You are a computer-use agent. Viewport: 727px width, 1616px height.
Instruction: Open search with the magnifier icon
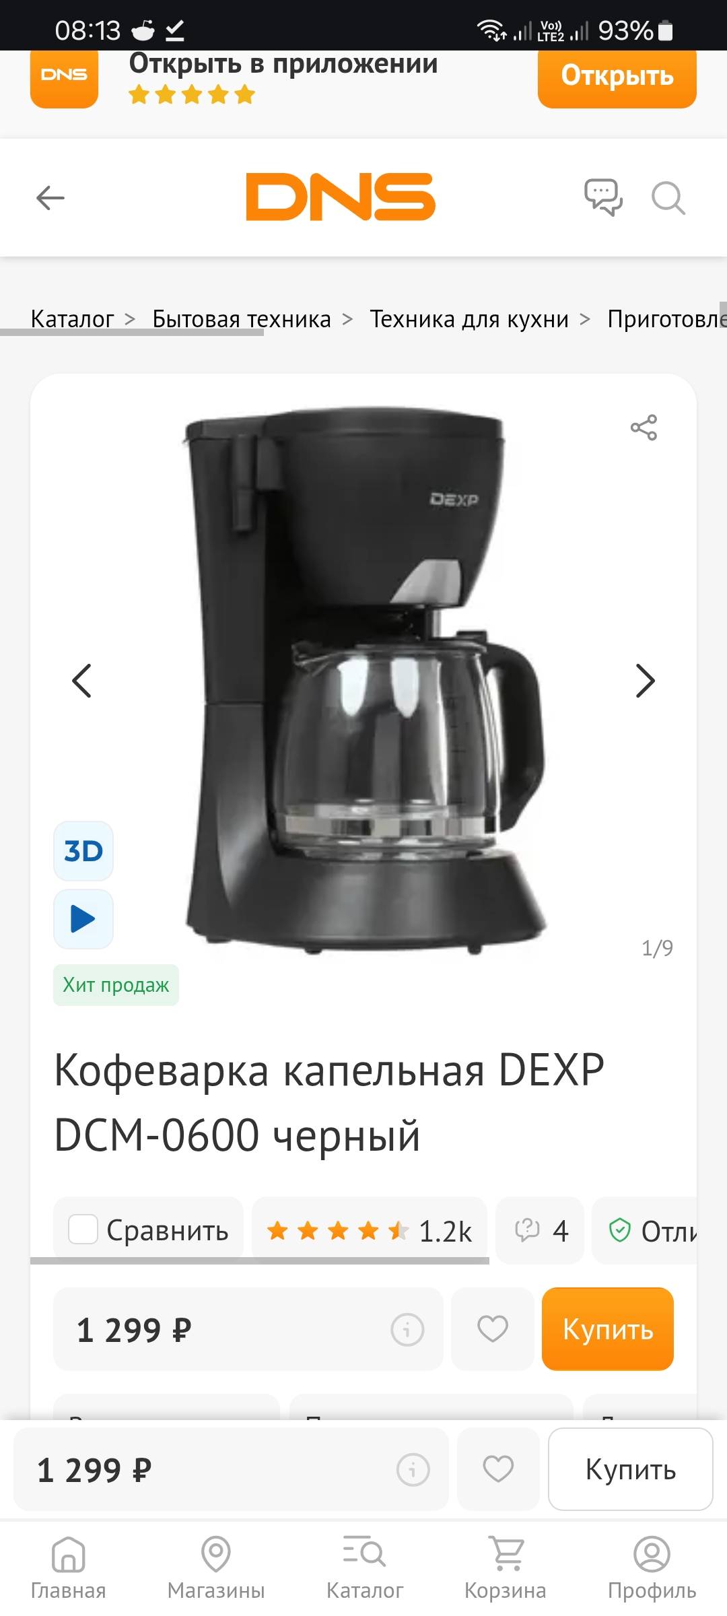[x=668, y=198]
